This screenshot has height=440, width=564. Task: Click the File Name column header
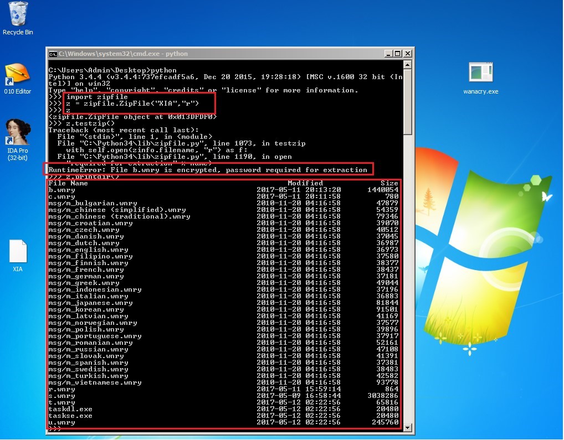(68, 183)
